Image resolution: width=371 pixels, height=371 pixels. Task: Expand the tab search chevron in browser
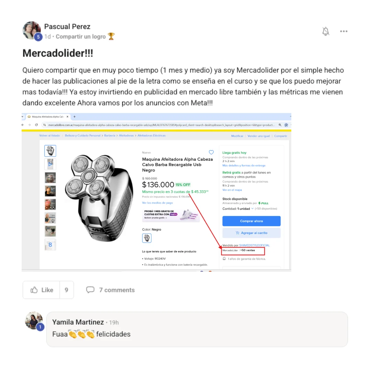click(x=22, y=117)
